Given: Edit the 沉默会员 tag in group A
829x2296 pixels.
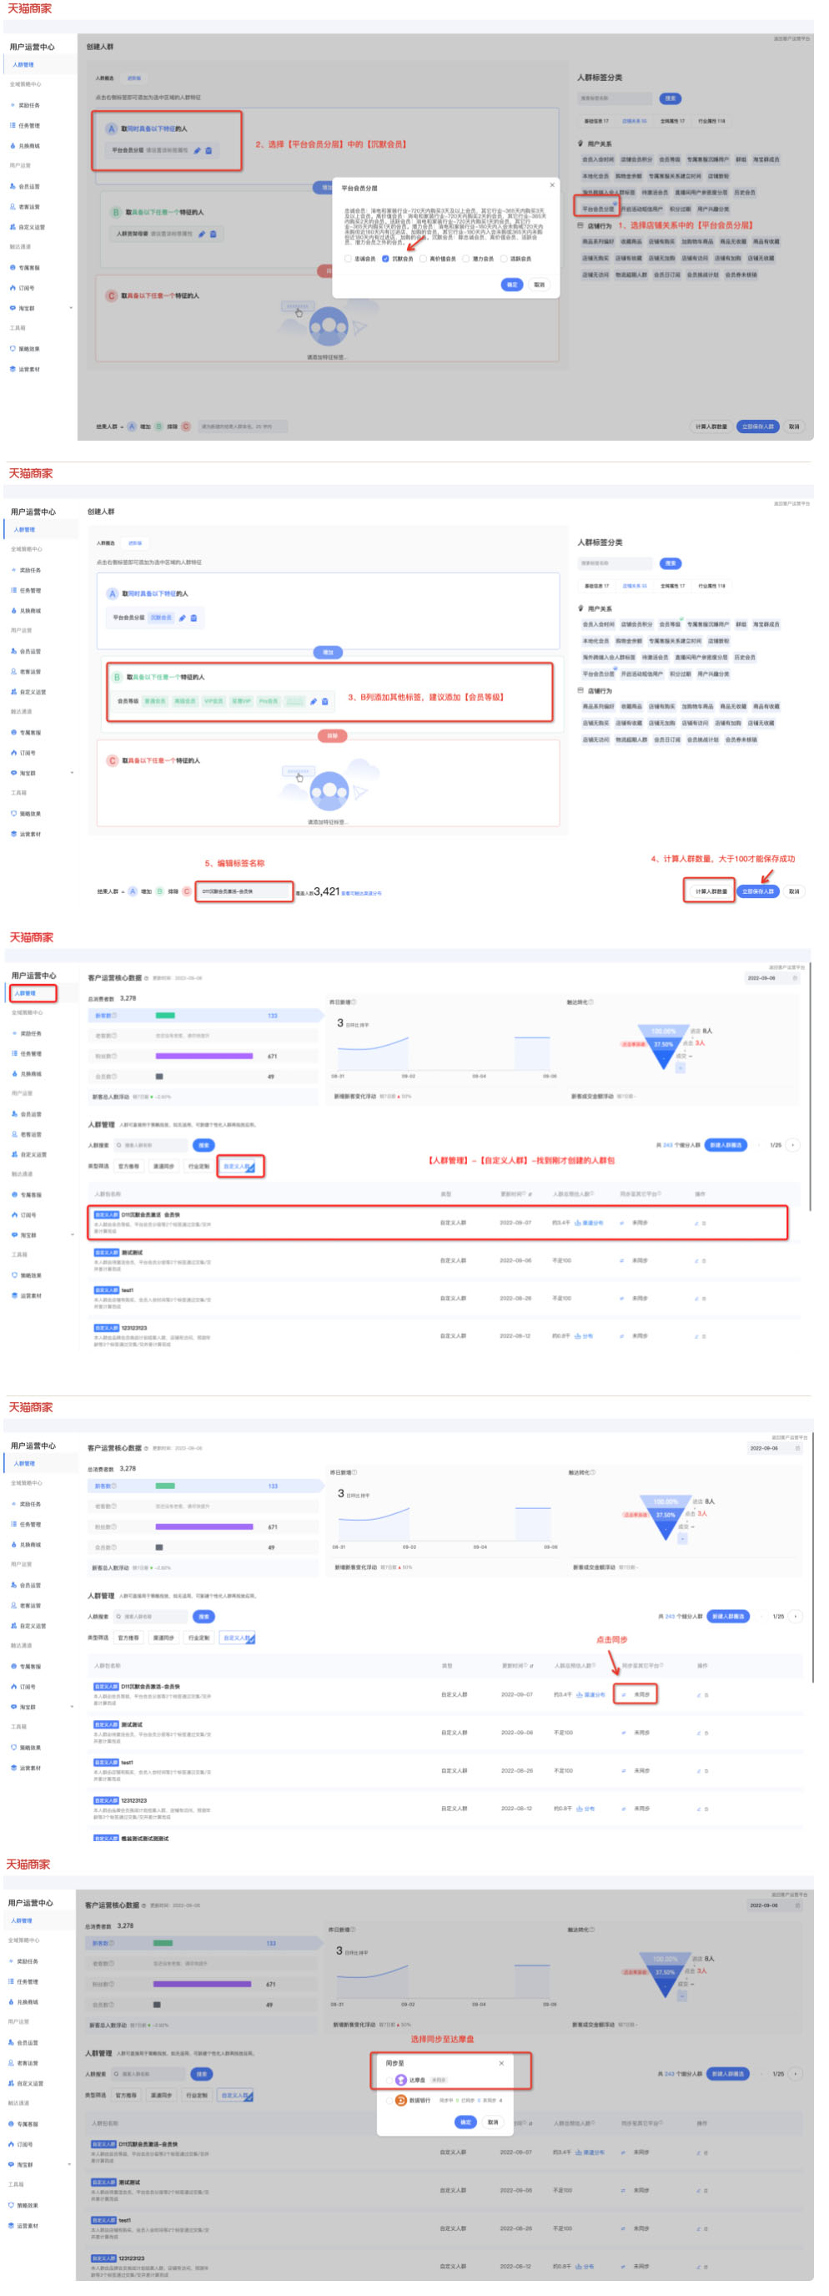Looking at the screenshot, I should pyautogui.click(x=182, y=618).
